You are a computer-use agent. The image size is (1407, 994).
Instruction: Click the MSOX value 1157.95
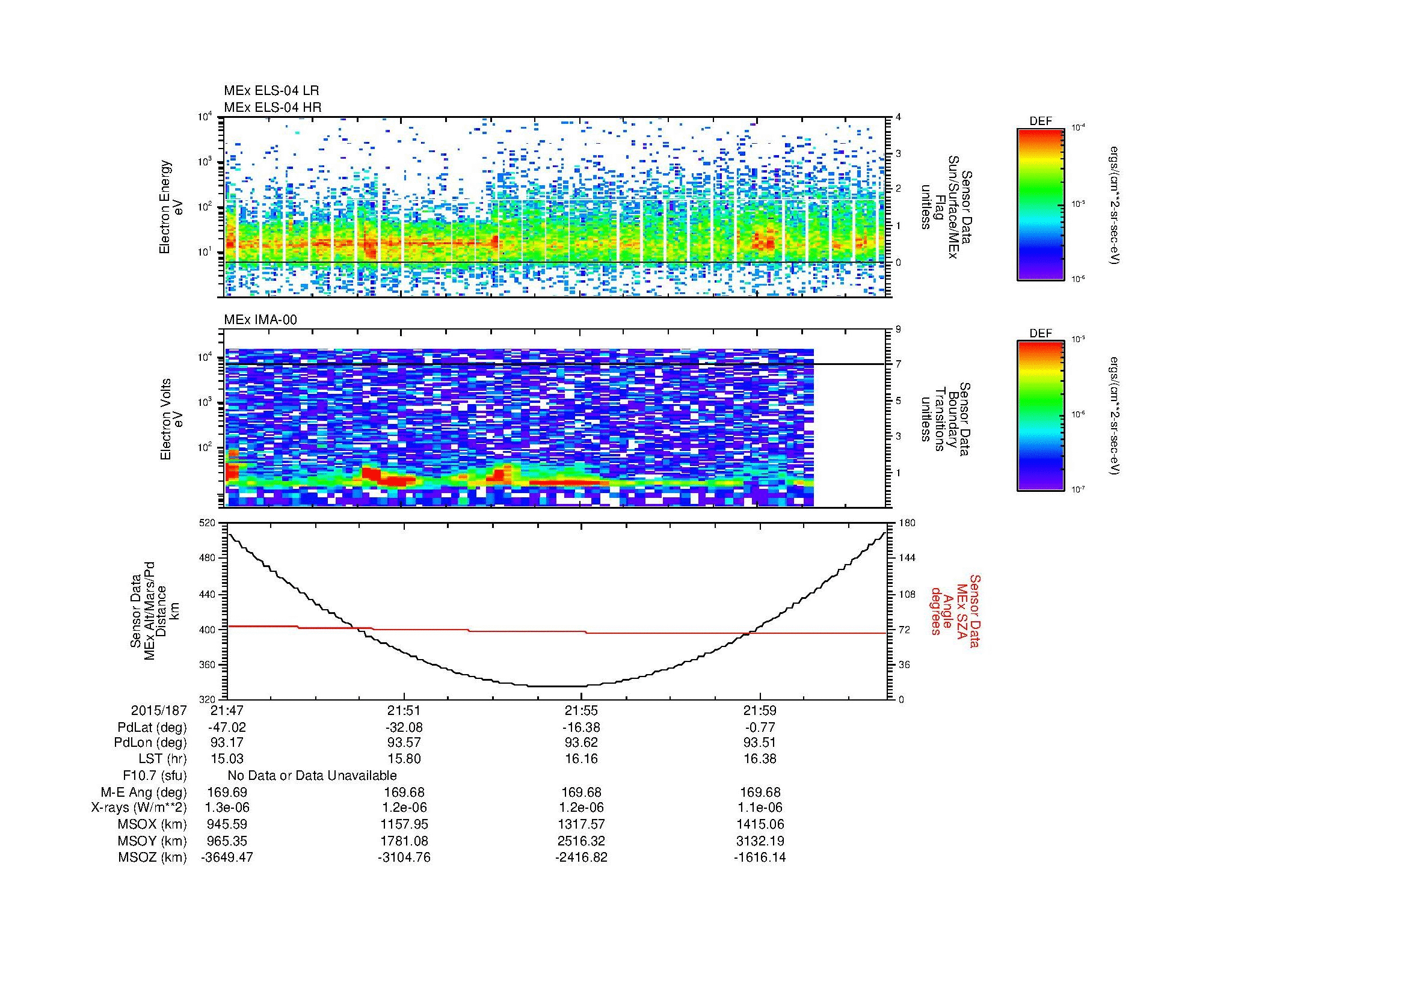click(x=404, y=824)
